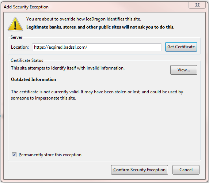This screenshot has width=209, height=183.
Task: Click the Get Certificate button
Action: pos(181,47)
